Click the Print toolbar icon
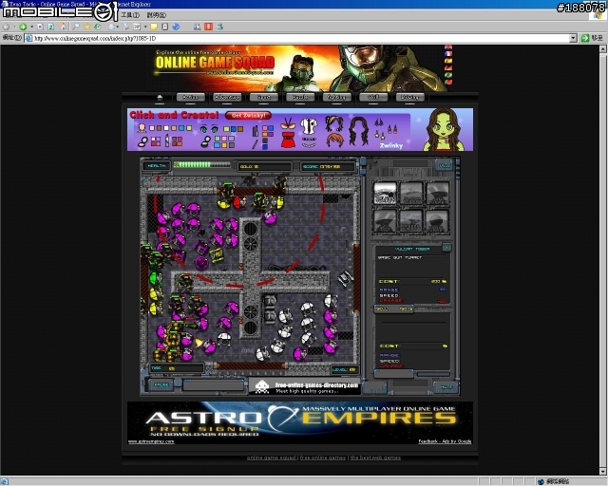608x486 pixels. [126, 27]
